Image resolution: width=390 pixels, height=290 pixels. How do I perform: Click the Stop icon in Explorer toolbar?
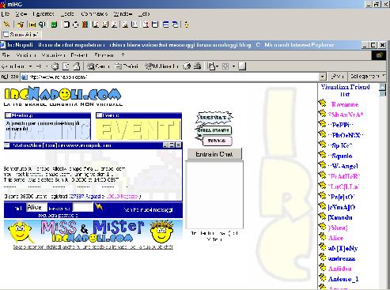tap(55, 66)
